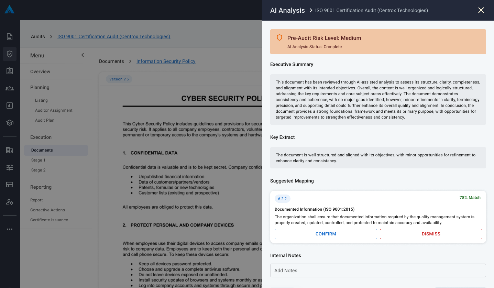Screen dimensions: 494x288
Task: Select the shield audit icon in the sidebar
Action: point(10,54)
